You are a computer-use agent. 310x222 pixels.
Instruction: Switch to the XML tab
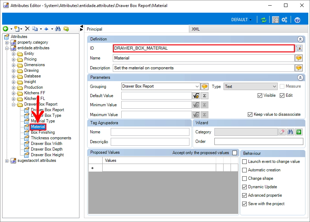(x=195, y=29)
